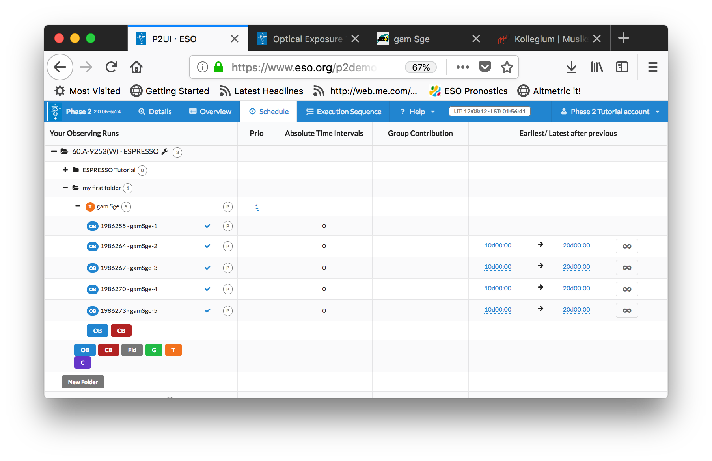Click the New Folder button
Image resolution: width=712 pixels, height=461 pixels.
(x=83, y=382)
